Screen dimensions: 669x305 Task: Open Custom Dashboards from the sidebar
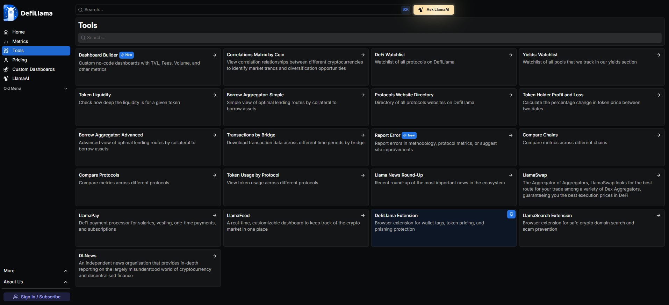33,69
